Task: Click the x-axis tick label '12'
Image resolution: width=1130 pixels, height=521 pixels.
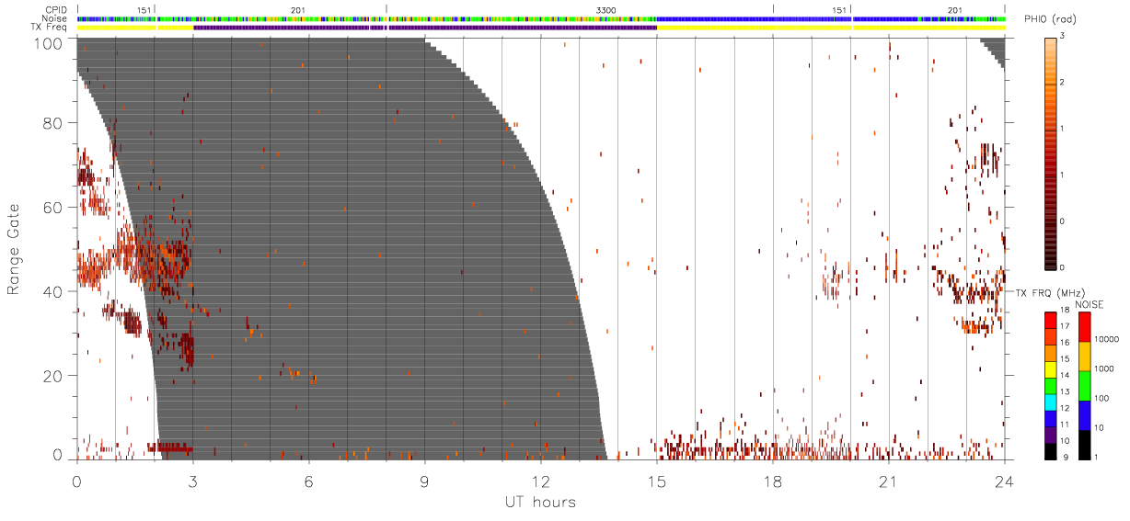Action: pos(540,481)
